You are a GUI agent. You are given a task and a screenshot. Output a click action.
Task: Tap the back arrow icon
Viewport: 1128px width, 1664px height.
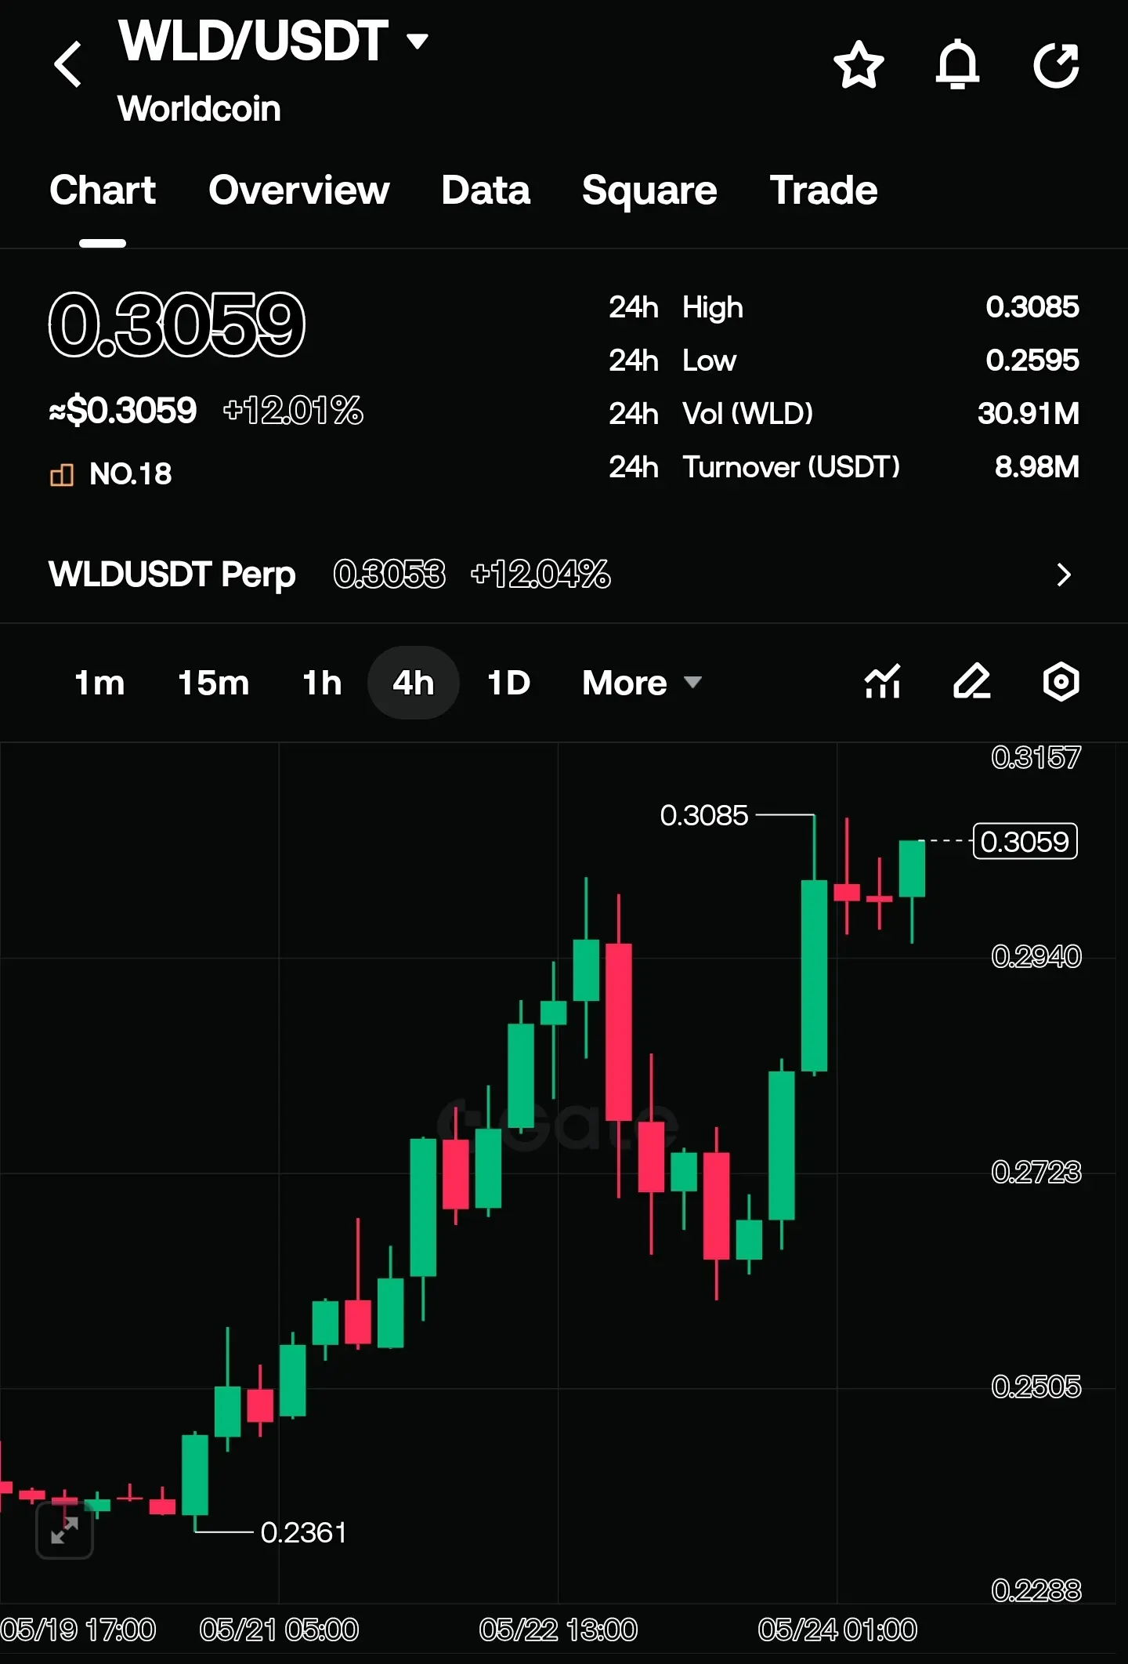[x=68, y=64]
